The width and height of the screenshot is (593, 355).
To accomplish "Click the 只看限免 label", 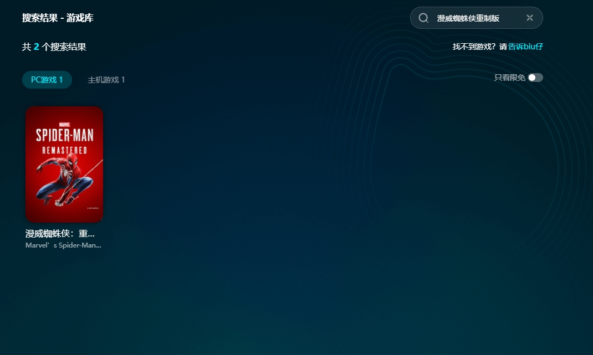I will point(509,78).
